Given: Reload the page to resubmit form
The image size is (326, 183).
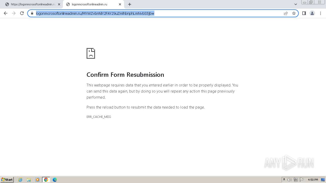Looking at the screenshot, I should point(22,13).
